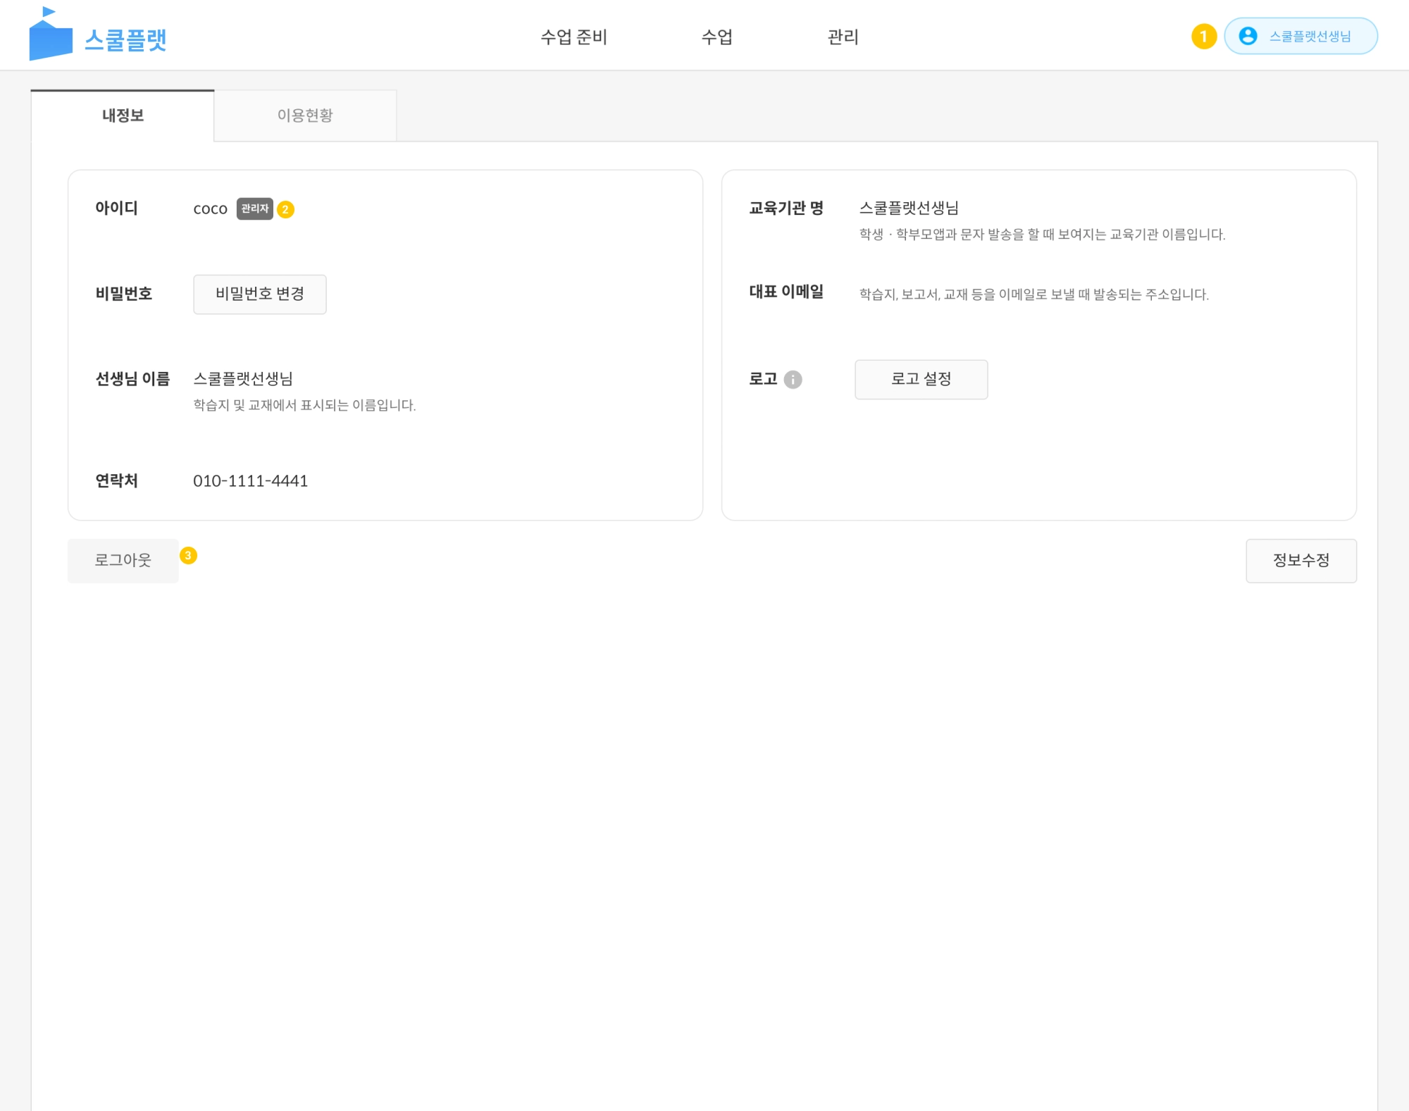1409x1111 pixels.
Task: Select the 내정보 tab
Action: click(x=123, y=116)
